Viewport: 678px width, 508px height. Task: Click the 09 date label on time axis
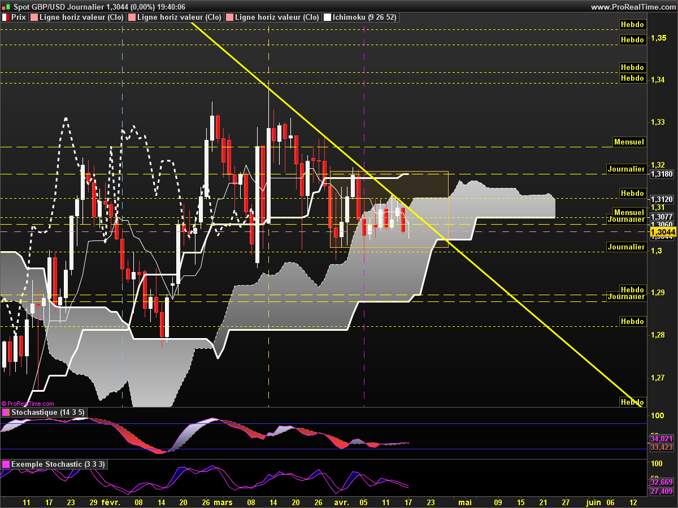click(x=498, y=502)
